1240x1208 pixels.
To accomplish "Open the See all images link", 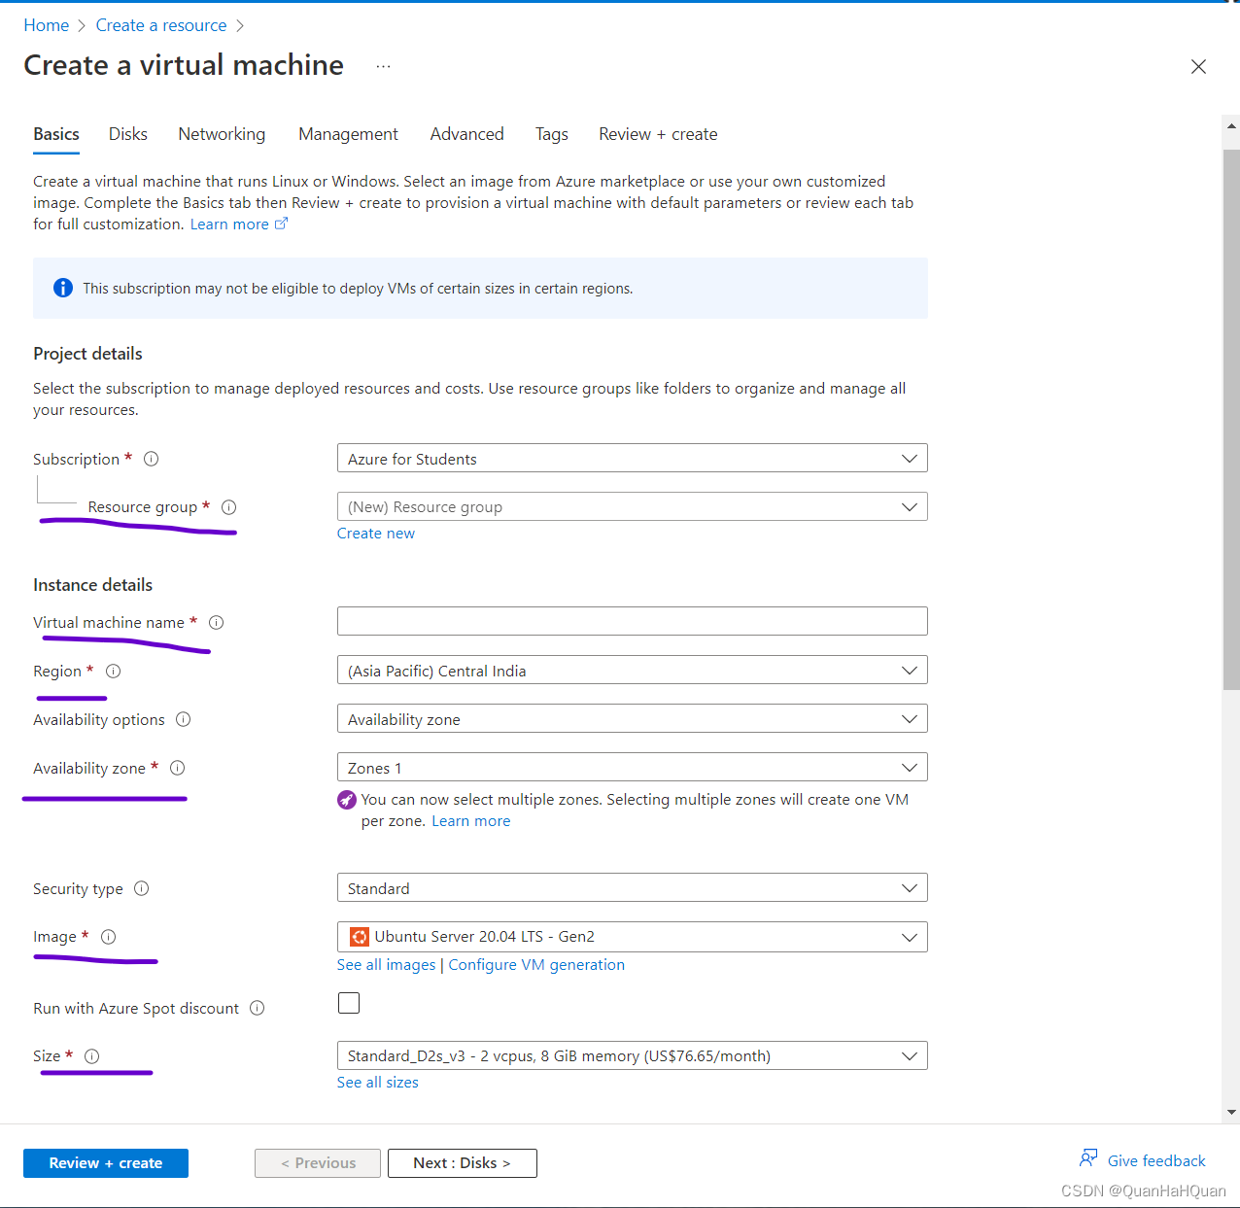I will (387, 964).
